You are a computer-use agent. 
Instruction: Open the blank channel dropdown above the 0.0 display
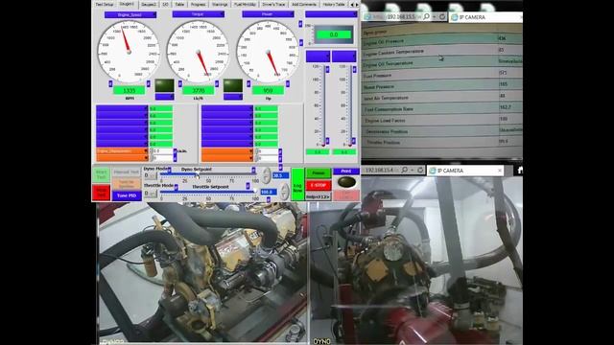(x=331, y=14)
